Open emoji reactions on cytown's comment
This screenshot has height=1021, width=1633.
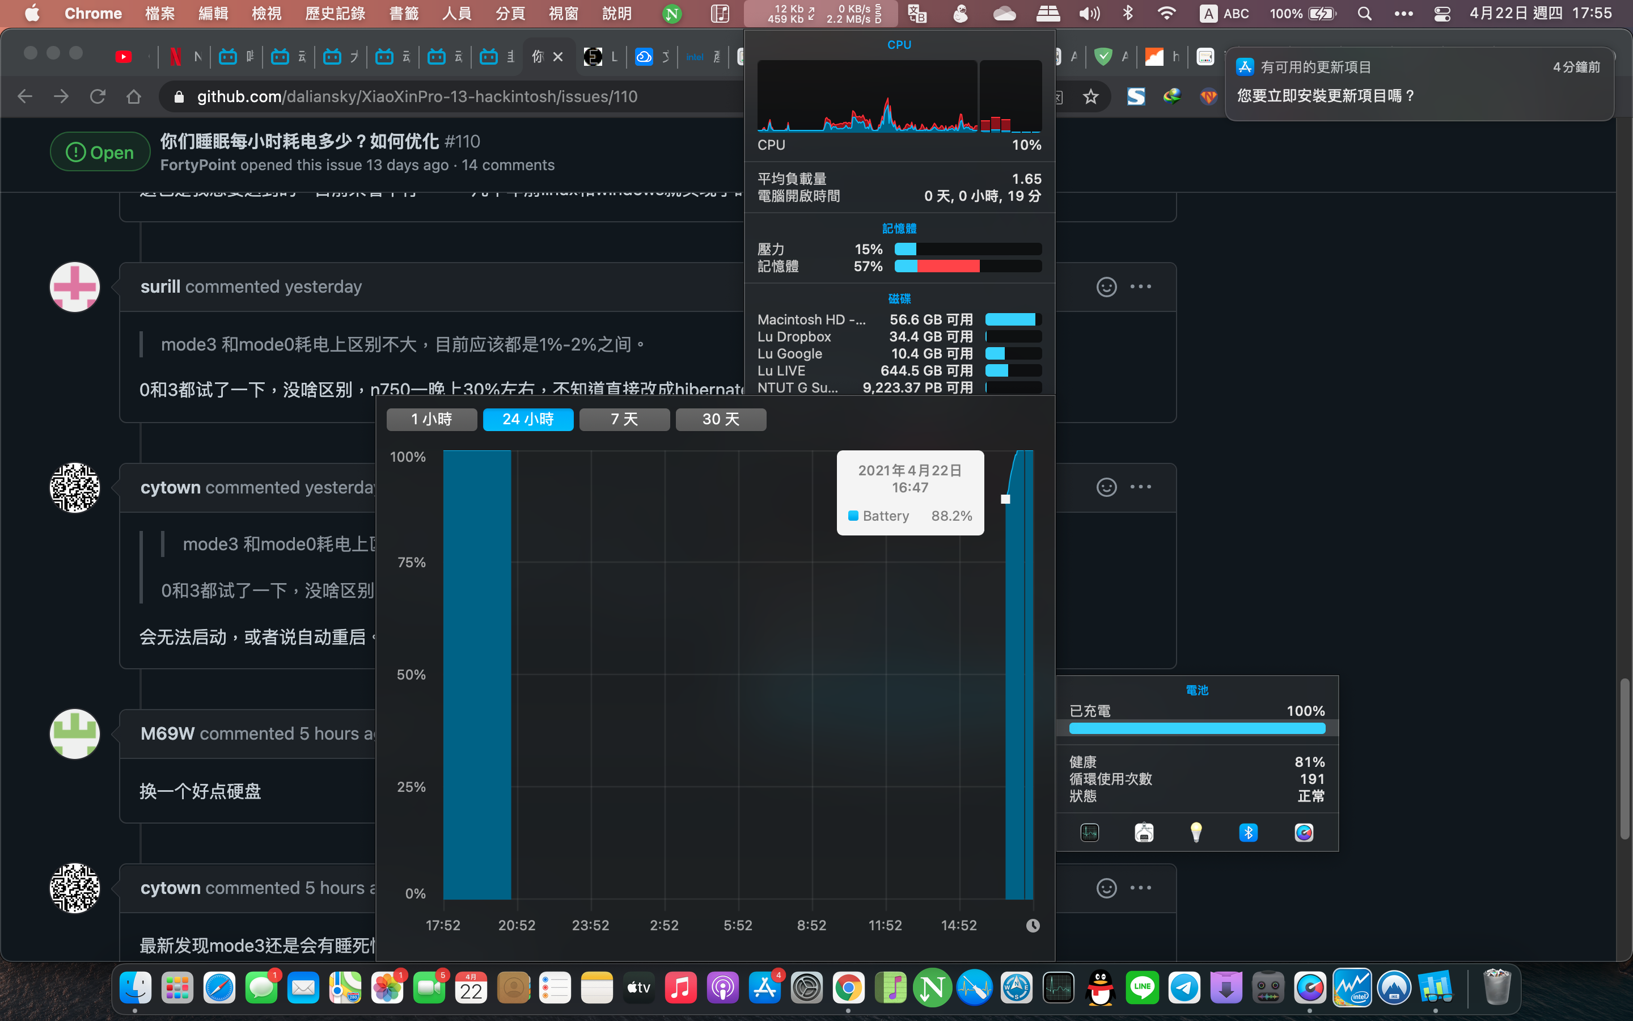tap(1106, 487)
